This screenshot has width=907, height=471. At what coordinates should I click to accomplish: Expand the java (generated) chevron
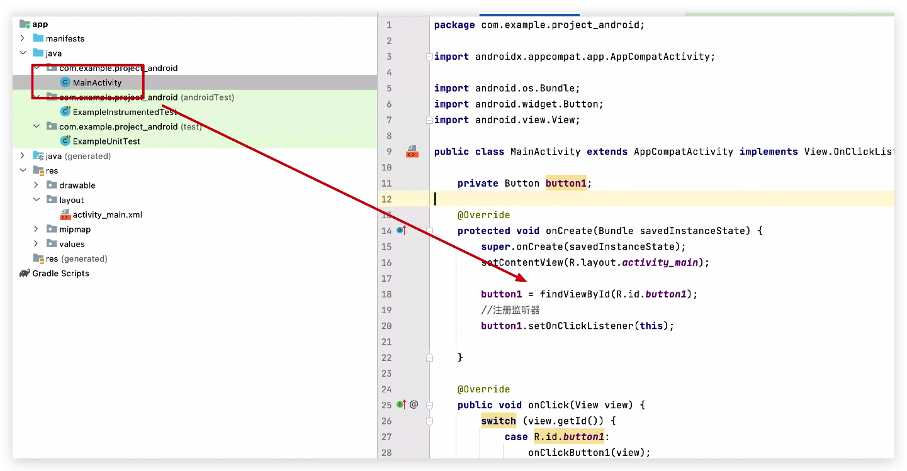point(23,156)
